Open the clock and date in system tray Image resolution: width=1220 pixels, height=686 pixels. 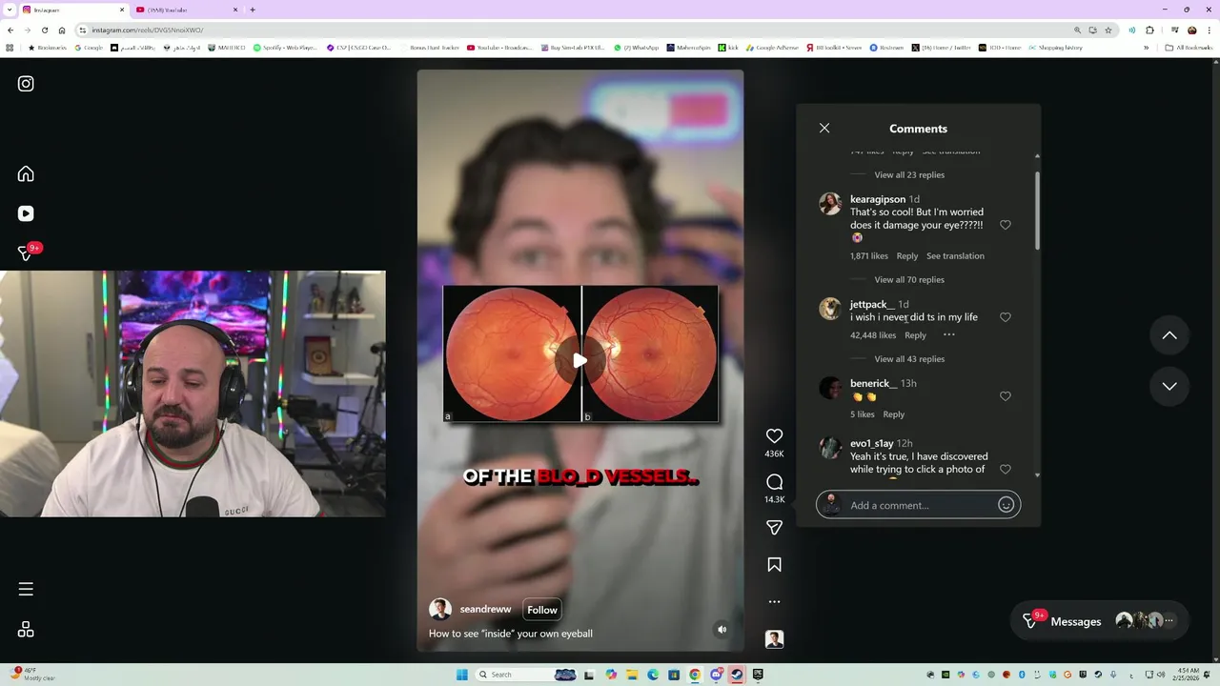[x=1188, y=674]
